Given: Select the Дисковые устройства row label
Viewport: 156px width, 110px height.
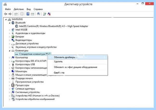Looking at the screenshot, I should tap(27, 44).
